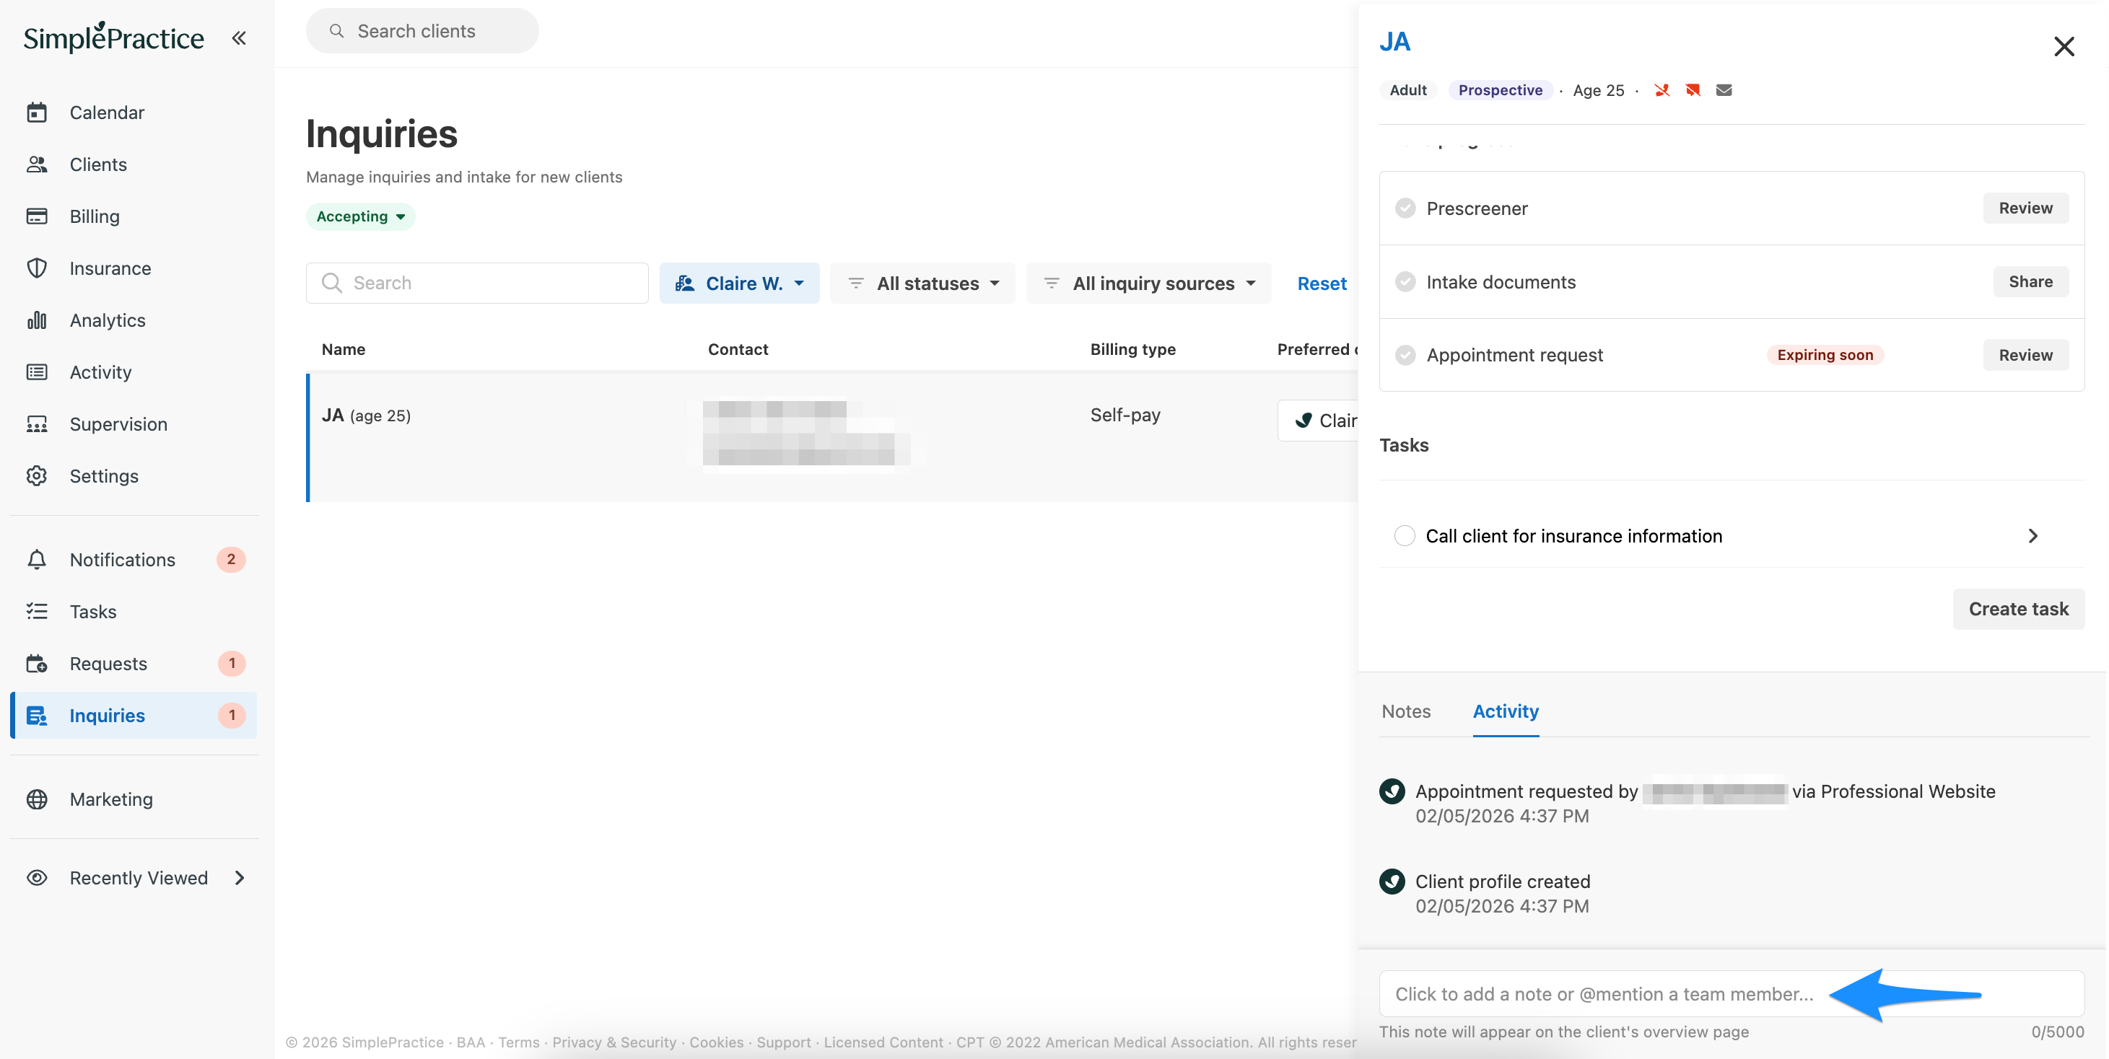This screenshot has height=1059, width=2109.
Task: Open Insurance from the sidebar
Action: tap(110, 268)
